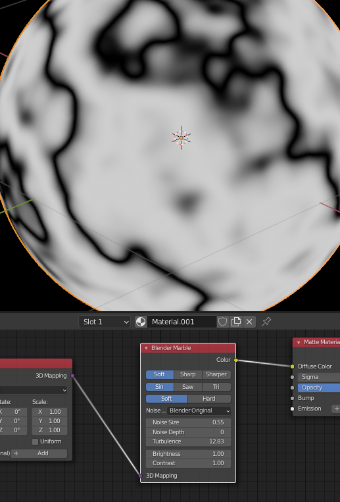Click plus button beside Emission

click(336, 409)
